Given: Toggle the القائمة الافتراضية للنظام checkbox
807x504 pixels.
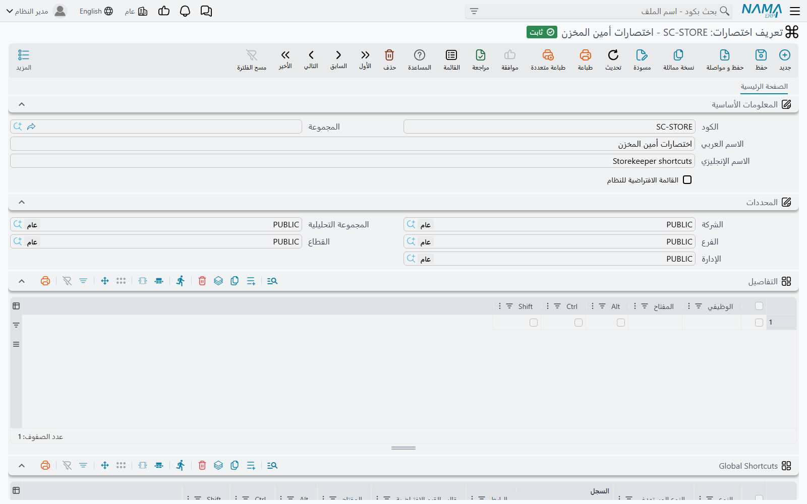Looking at the screenshot, I should click(x=687, y=180).
